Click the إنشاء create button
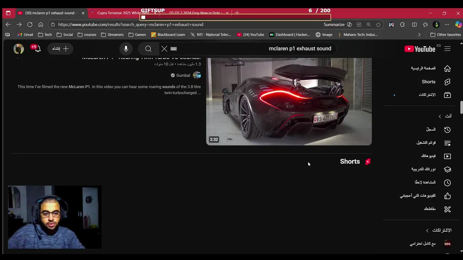 [x=60, y=49]
